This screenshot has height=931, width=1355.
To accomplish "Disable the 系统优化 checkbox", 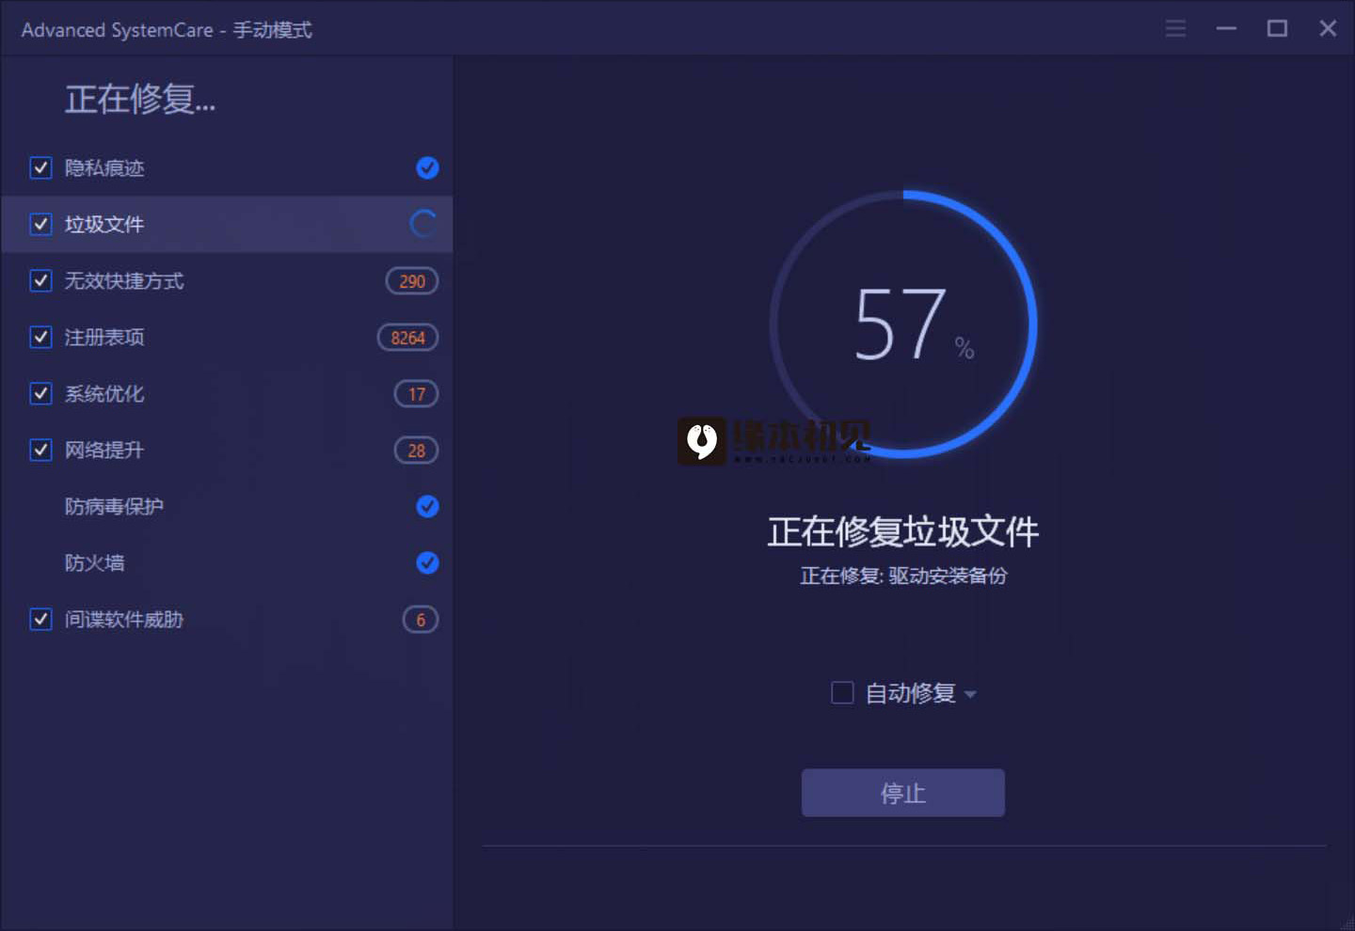I will pyautogui.click(x=40, y=393).
